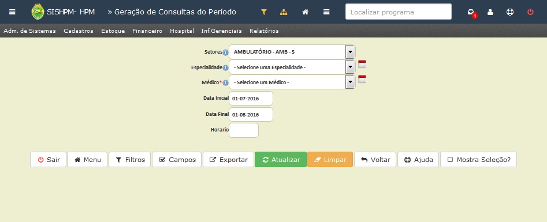Click the orange Limpar button
This screenshot has width=547, height=222.
click(330, 160)
